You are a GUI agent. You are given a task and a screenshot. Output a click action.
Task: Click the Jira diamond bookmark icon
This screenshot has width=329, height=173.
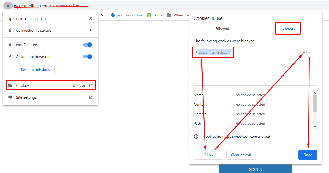tap(113, 15)
